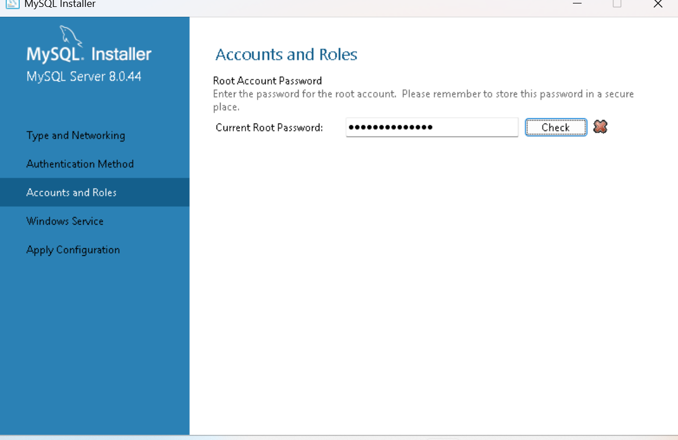Open the Type and Networking step
This screenshot has width=678, height=440.
(x=76, y=135)
